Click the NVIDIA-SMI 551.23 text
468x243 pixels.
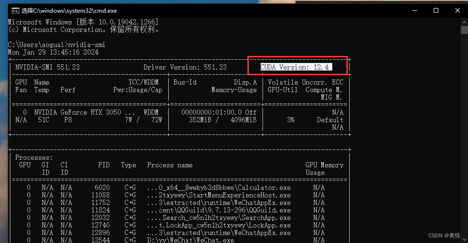coord(48,67)
